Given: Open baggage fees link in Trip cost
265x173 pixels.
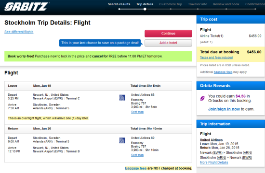Looking at the screenshot, I should pos(223,72).
